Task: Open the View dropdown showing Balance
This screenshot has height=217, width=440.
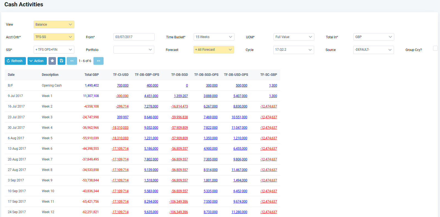Action: (x=54, y=25)
